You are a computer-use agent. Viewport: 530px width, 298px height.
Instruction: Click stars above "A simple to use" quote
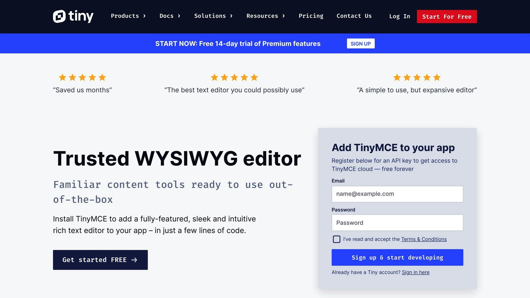[417, 77]
